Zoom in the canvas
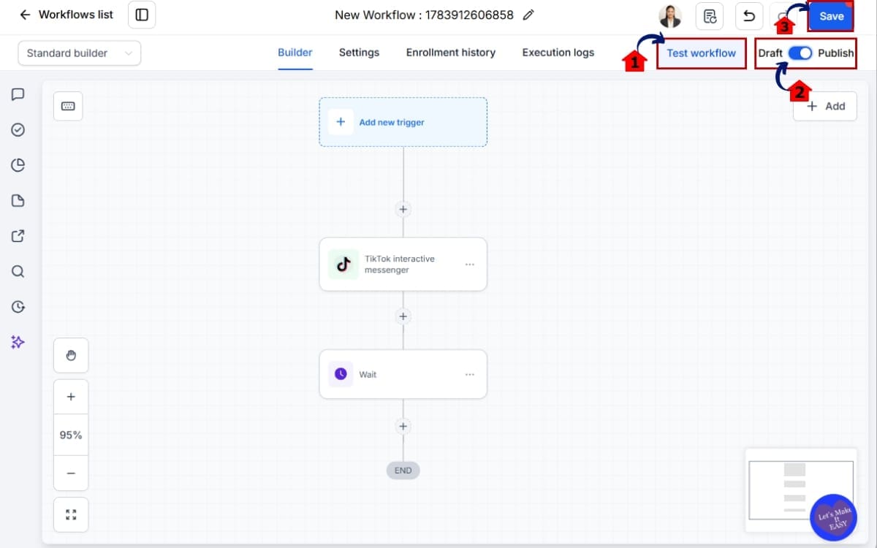Image resolution: width=877 pixels, height=548 pixels. pyautogui.click(x=71, y=397)
